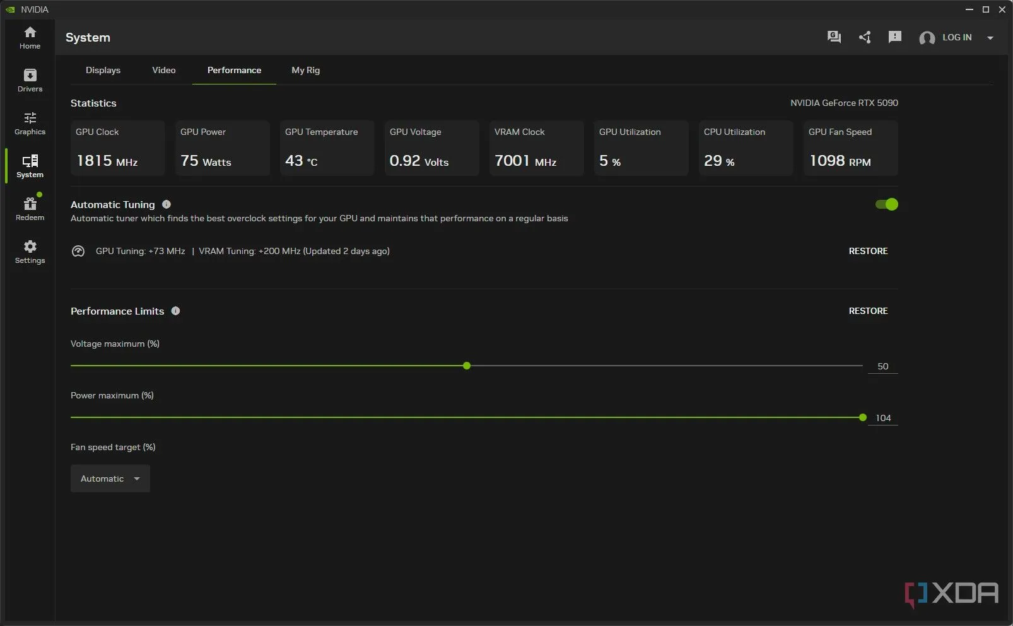Click the System page title
This screenshot has height=626, width=1013.
pyautogui.click(x=88, y=37)
